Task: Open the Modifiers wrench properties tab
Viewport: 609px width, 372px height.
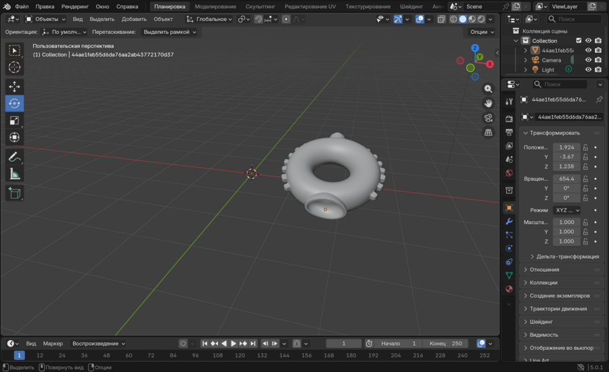Action: point(509,221)
